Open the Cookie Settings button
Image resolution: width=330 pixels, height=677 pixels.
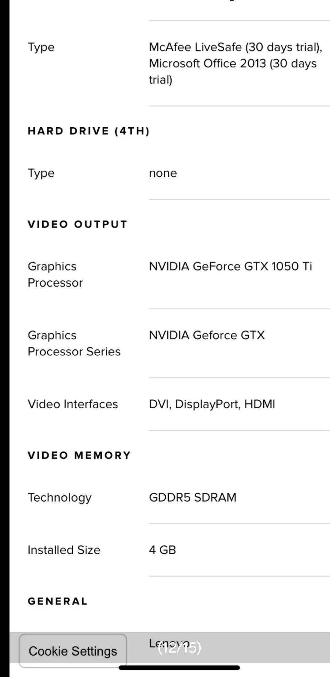pos(73,651)
